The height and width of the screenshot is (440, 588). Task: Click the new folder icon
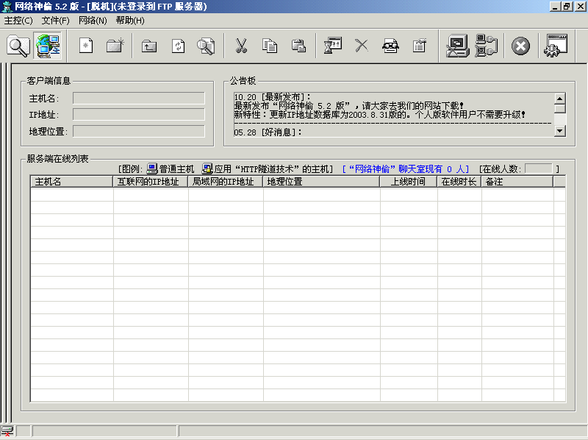coord(115,45)
